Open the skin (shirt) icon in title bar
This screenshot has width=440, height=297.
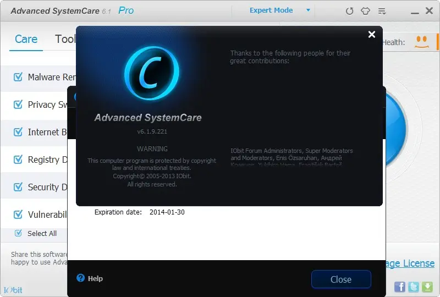pyautogui.click(x=365, y=11)
